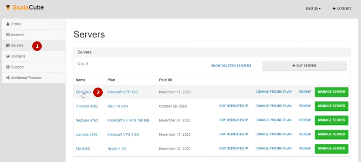Click the 'Name' column header
The width and height of the screenshot is (361, 162).
pos(81,80)
